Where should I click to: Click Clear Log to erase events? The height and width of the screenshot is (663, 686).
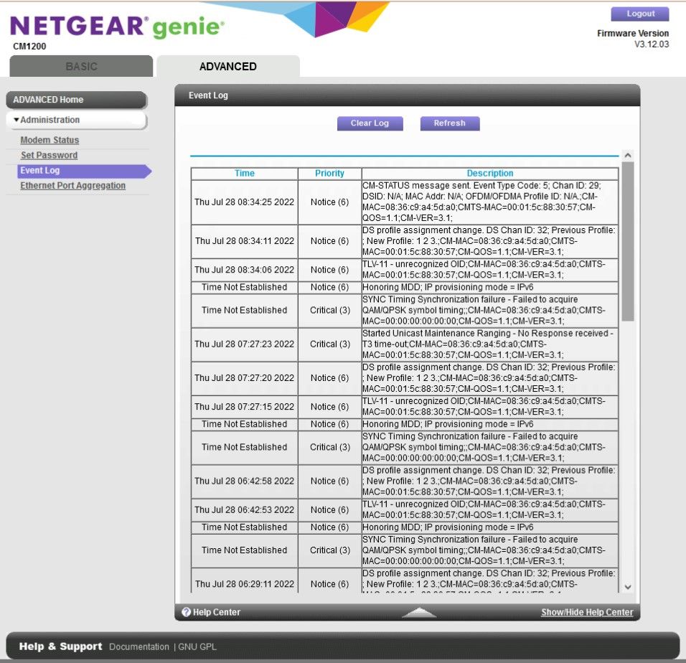point(370,123)
